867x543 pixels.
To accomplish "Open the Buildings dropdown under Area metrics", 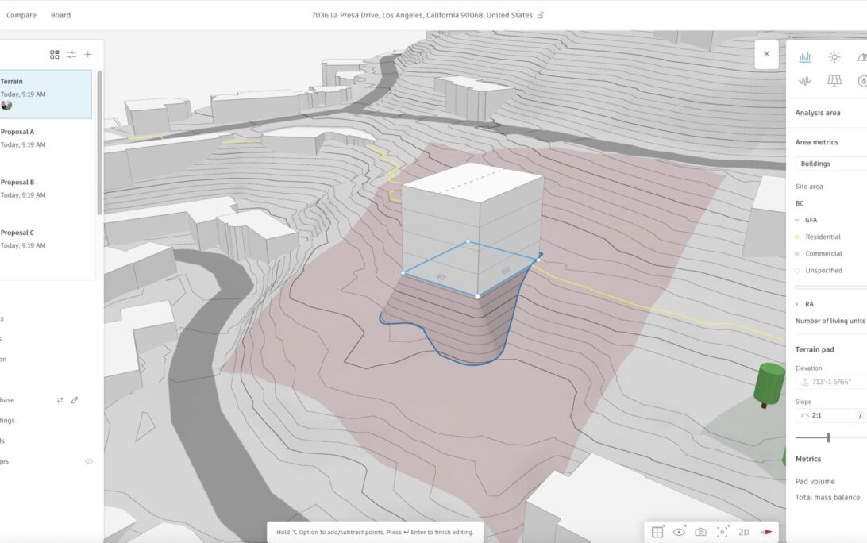I will click(830, 164).
